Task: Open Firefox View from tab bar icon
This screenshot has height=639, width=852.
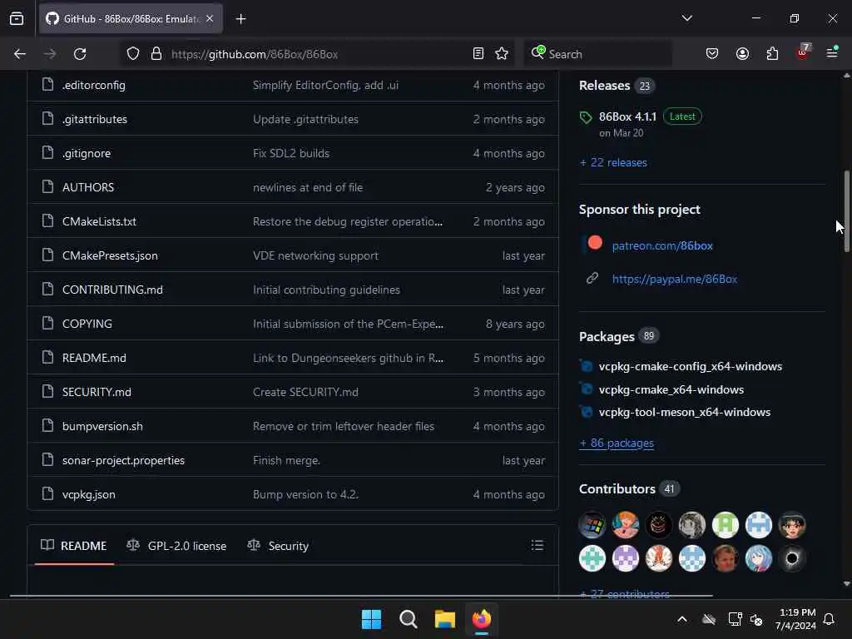Action: coord(17,19)
